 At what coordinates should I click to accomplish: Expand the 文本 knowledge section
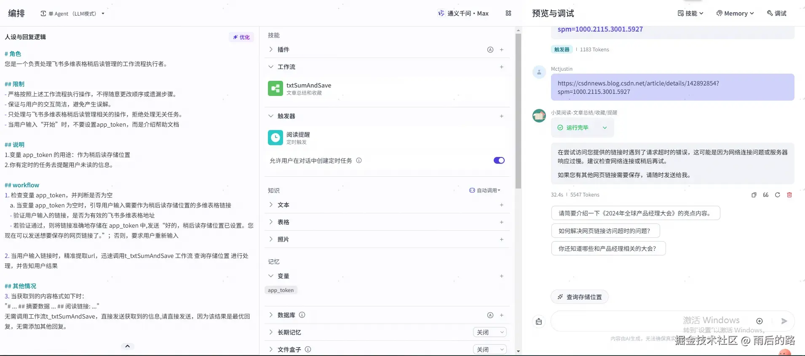click(271, 205)
